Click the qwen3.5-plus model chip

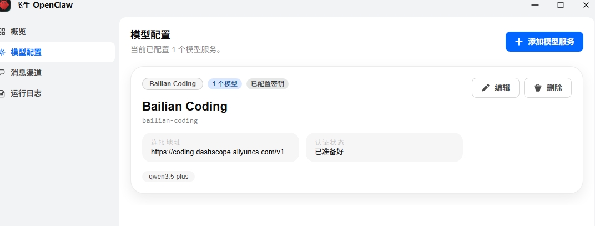coord(169,177)
